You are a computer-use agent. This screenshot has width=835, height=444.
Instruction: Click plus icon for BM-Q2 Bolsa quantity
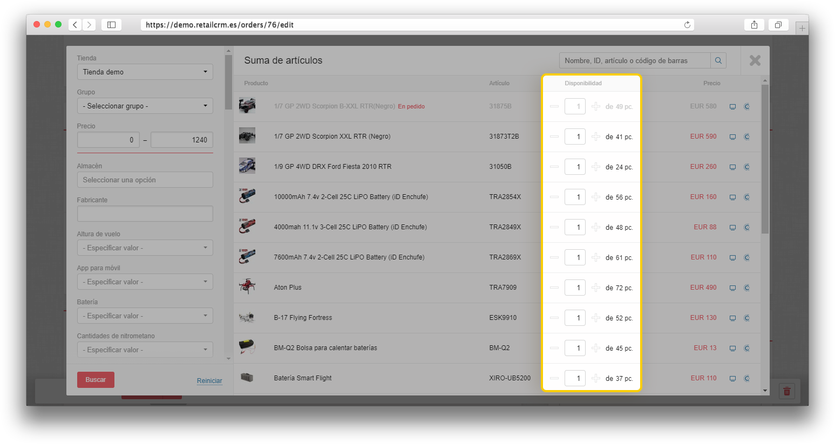click(596, 348)
